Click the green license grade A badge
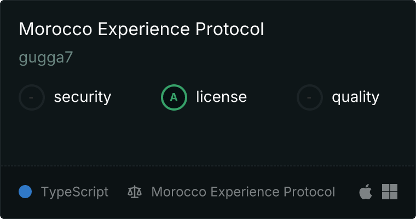 coord(174,97)
